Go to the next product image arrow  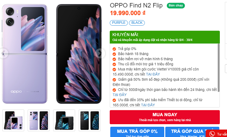[x=100, y=54]
